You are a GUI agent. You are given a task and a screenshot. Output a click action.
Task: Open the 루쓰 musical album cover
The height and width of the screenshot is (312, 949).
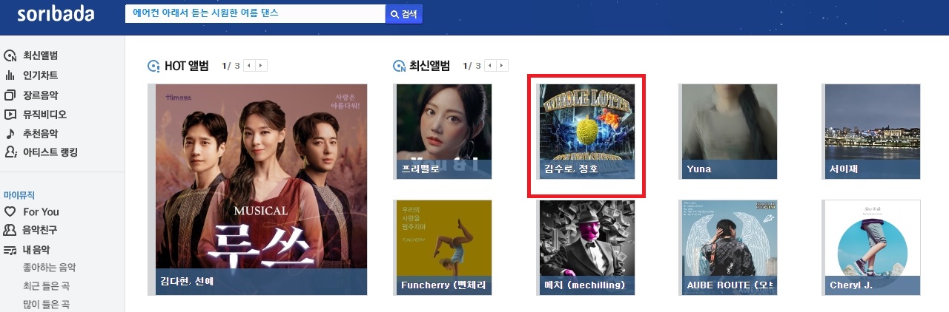pyautogui.click(x=261, y=189)
